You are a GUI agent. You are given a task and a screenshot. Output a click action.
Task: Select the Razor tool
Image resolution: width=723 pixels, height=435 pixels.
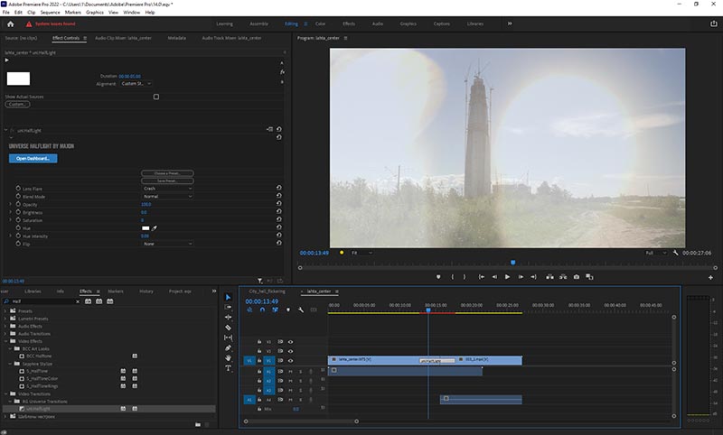coord(228,328)
